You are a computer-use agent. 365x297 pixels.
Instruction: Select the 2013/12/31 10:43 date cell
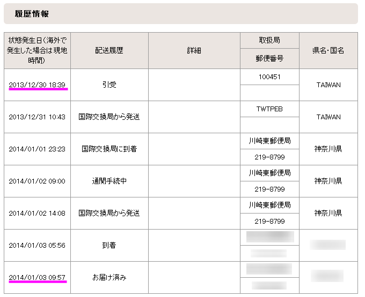click(x=37, y=117)
